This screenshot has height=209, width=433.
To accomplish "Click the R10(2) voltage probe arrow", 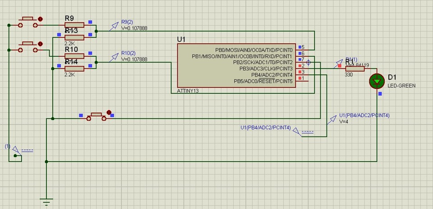I will coord(114,58).
